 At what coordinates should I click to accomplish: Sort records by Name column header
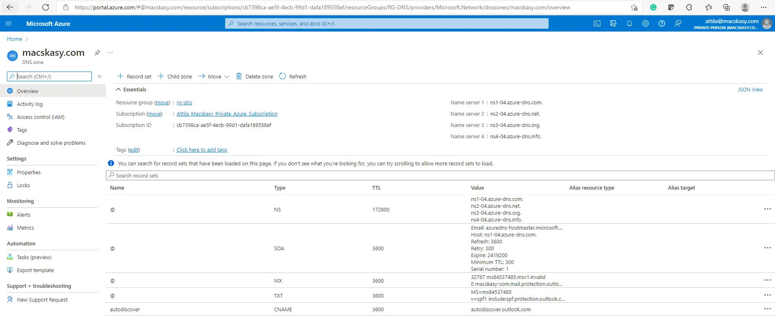point(117,188)
